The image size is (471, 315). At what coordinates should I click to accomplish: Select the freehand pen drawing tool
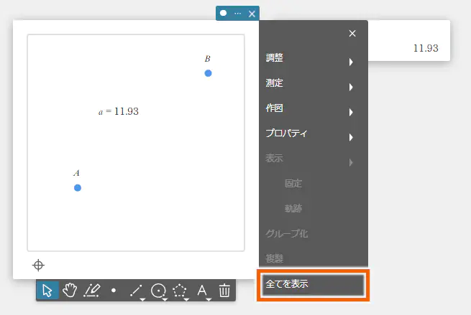tap(91, 291)
